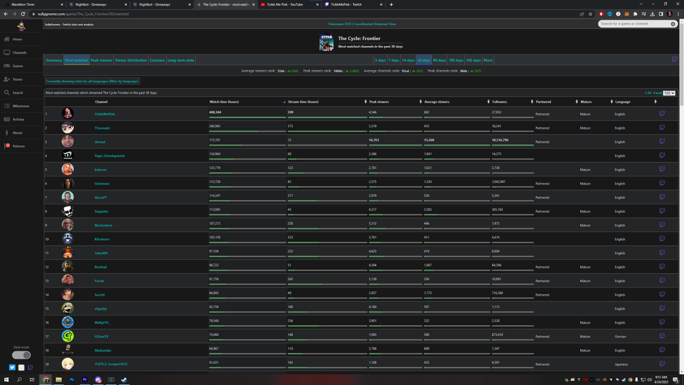The height and width of the screenshot is (385, 684).
Task: Select the 365 days range tab
Action: pyautogui.click(x=473, y=60)
